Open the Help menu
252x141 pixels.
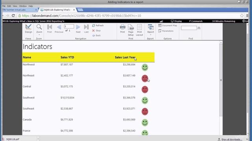click(x=31, y=6)
